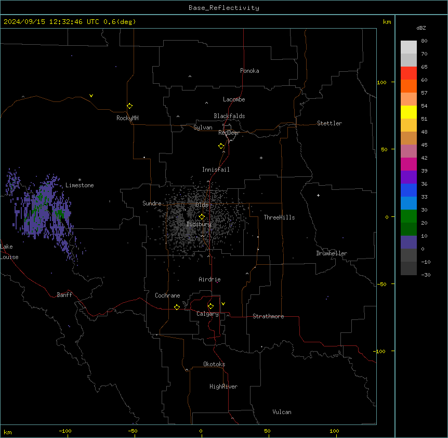
Task: Click the blue 36 dBZ legend swatch
Action: [409, 190]
